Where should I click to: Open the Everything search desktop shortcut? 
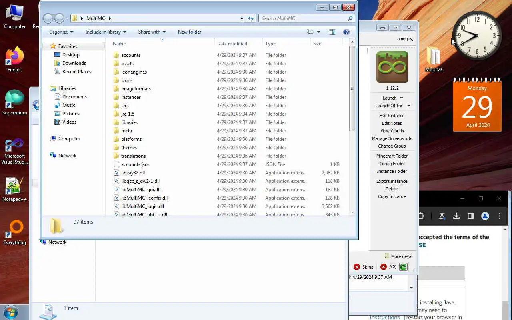[15, 232]
